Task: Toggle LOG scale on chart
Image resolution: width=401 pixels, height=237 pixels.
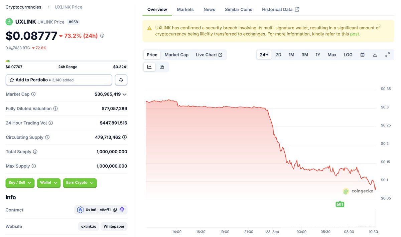Action: click(348, 55)
